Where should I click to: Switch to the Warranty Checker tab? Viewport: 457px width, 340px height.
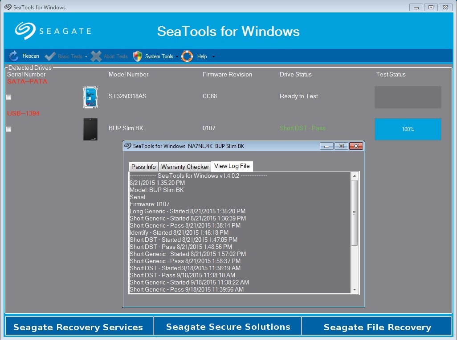(185, 167)
